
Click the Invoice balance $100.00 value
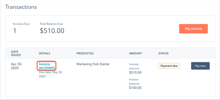[135, 88]
